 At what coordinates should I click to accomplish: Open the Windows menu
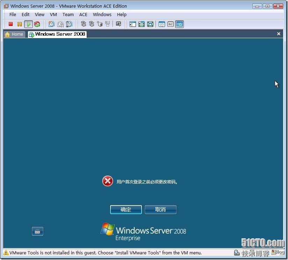(x=102, y=15)
